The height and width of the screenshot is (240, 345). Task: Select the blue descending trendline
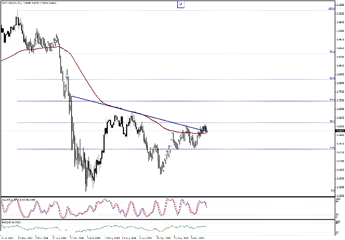pos(135,112)
